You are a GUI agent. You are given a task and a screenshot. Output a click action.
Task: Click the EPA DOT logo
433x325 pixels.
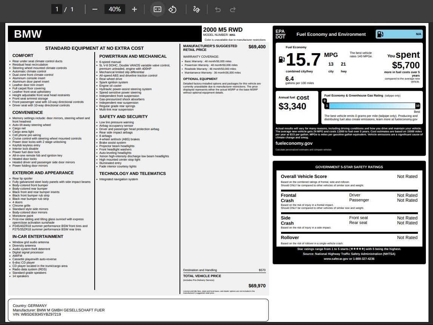280,34
